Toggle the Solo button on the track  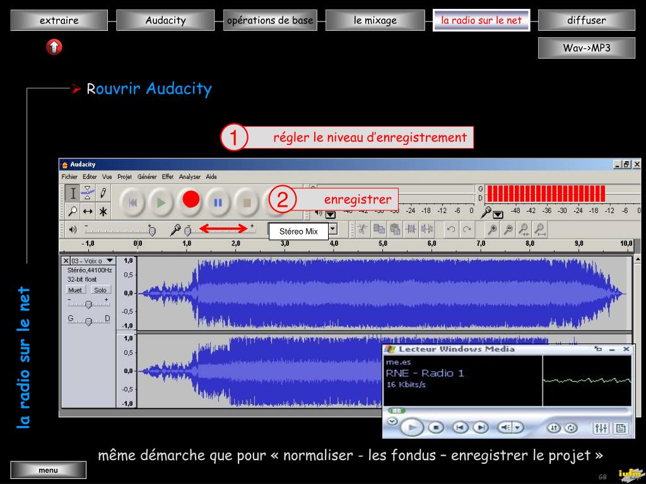100,290
